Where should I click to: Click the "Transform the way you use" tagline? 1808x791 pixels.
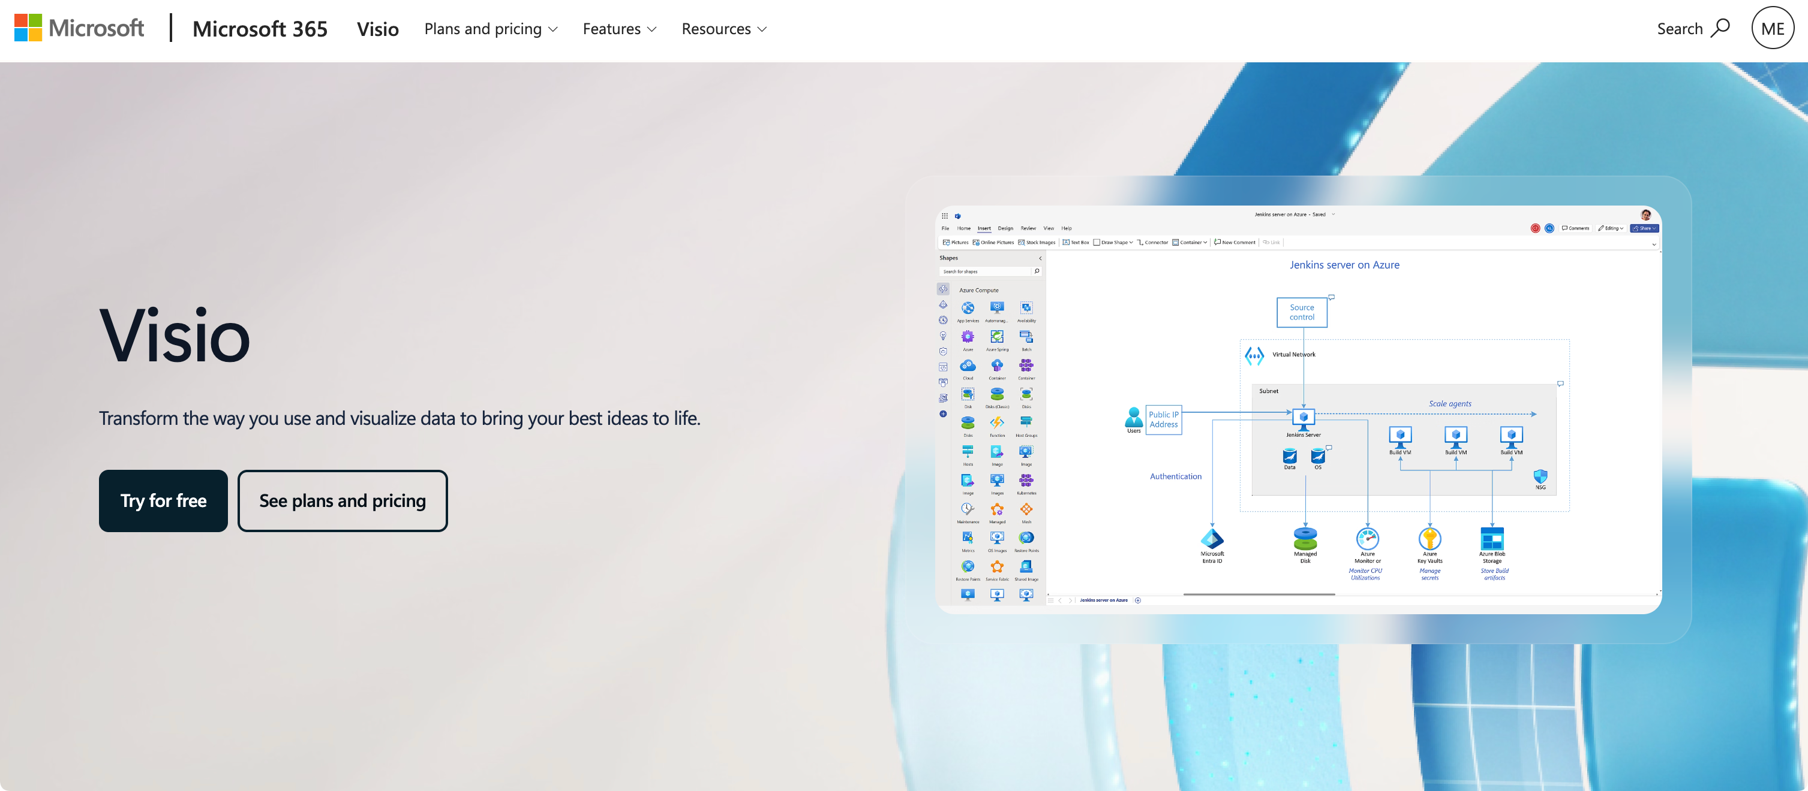[x=400, y=418]
